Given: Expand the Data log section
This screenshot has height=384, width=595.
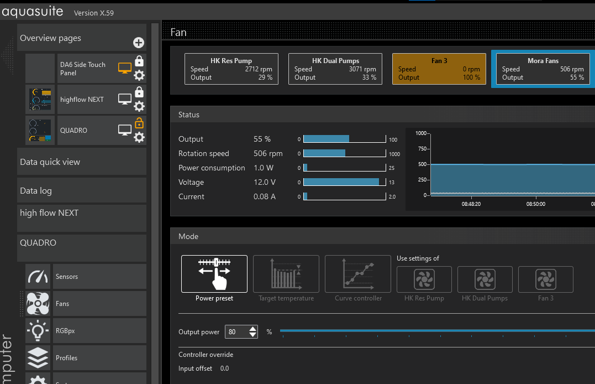Looking at the screenshot, I should pyautogui.click(x=82, y=190).
